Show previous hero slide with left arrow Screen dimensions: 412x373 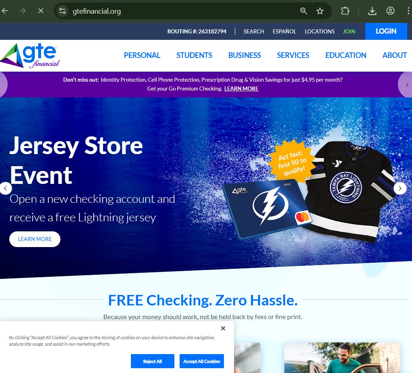point(6,188)
